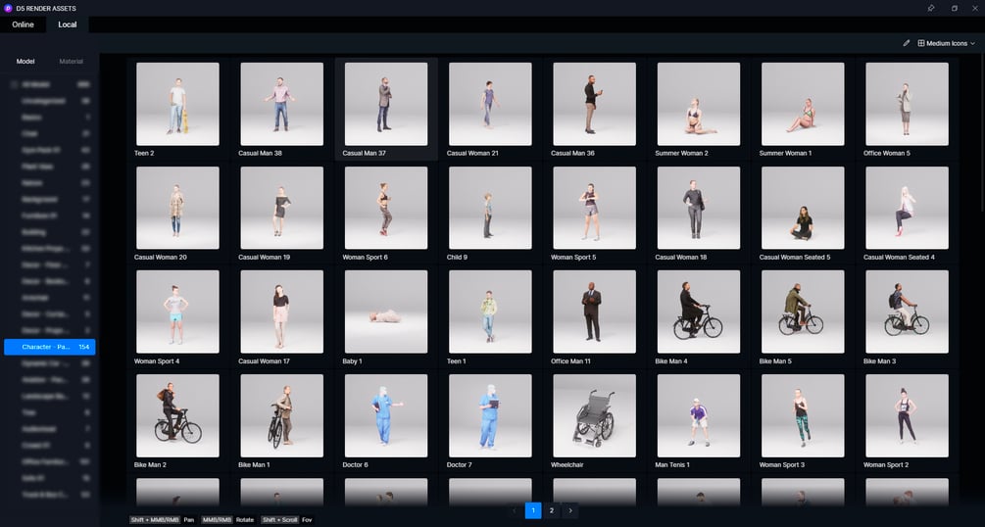Click the D5 Render logo icon
Viewport: 985px width, 527px height.
click(8, 8)
